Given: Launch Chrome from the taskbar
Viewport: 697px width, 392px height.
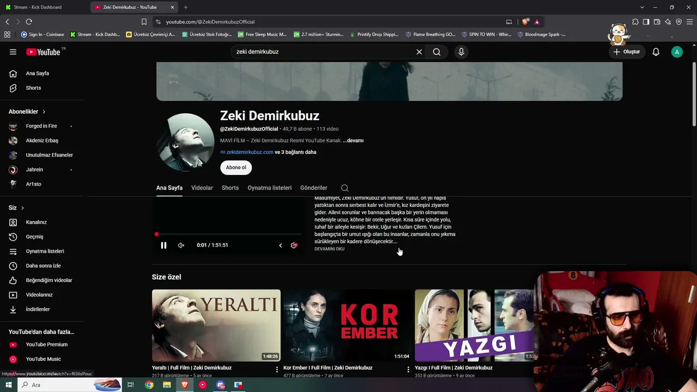Looking at the screenshot, I should [149, 385].
